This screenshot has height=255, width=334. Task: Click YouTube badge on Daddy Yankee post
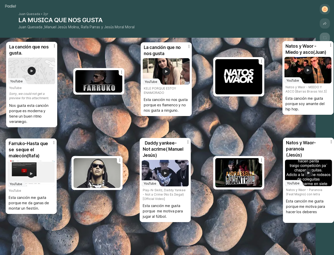tap(150, 184)
